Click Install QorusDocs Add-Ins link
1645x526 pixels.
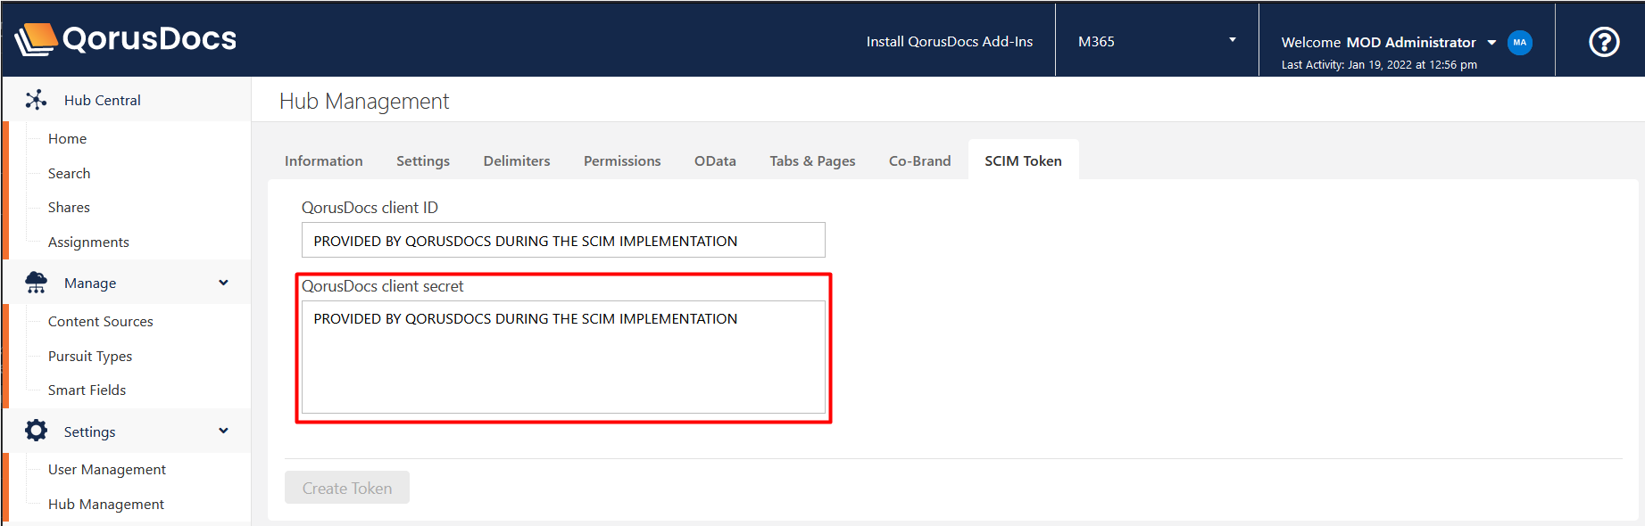pyautogui.click(x=950, y=42)
